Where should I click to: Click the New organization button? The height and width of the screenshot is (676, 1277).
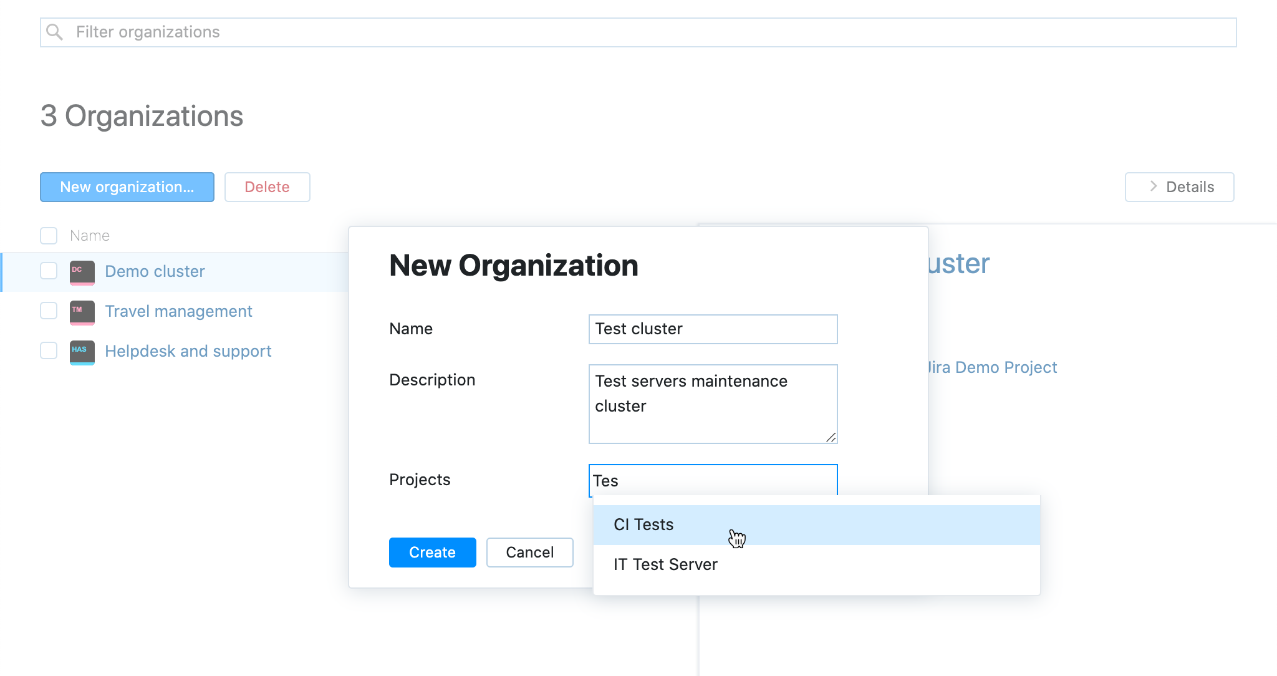pos(127,186)
